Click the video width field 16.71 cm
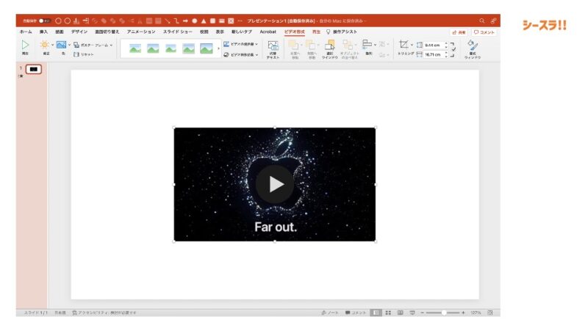Image resolution: width=588 pixels, height=330 pixels. [x=434, y=54]
